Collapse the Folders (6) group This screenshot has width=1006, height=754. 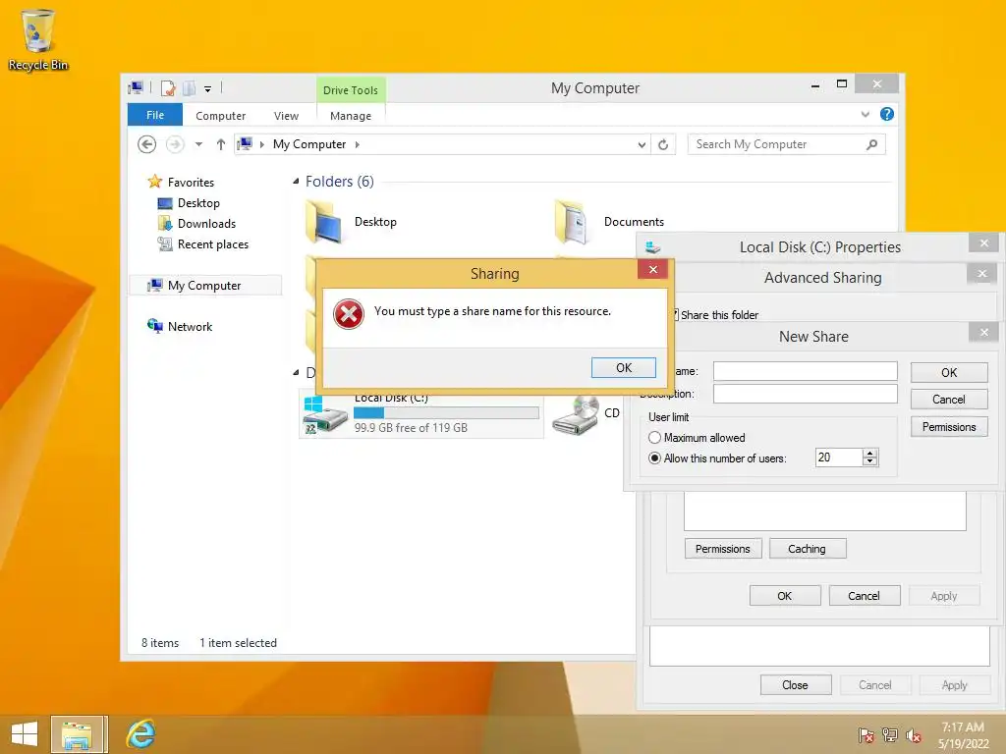tap(296, 182)
